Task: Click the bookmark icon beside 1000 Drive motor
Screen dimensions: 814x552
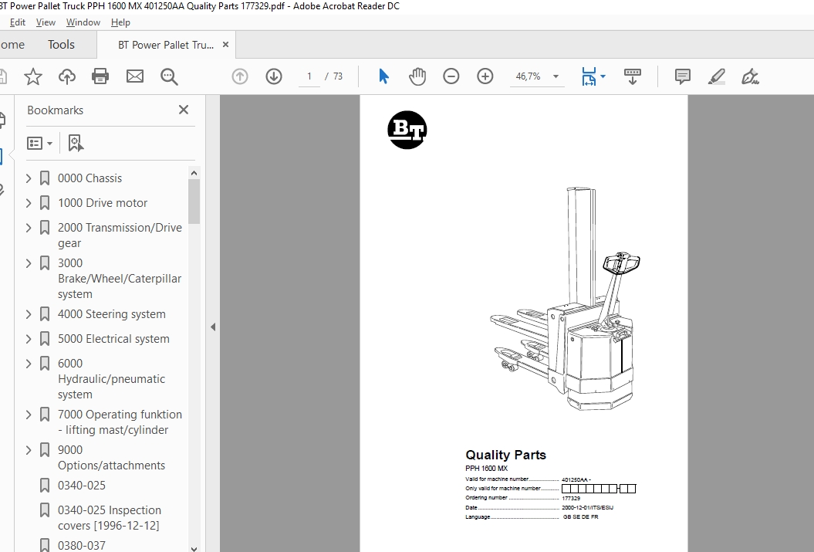Action: (45, 203)
